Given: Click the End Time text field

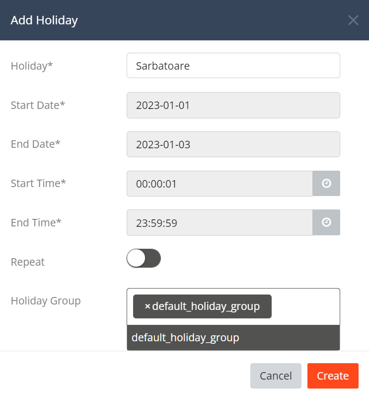Looking at the screenshot, I should (220, 222).
